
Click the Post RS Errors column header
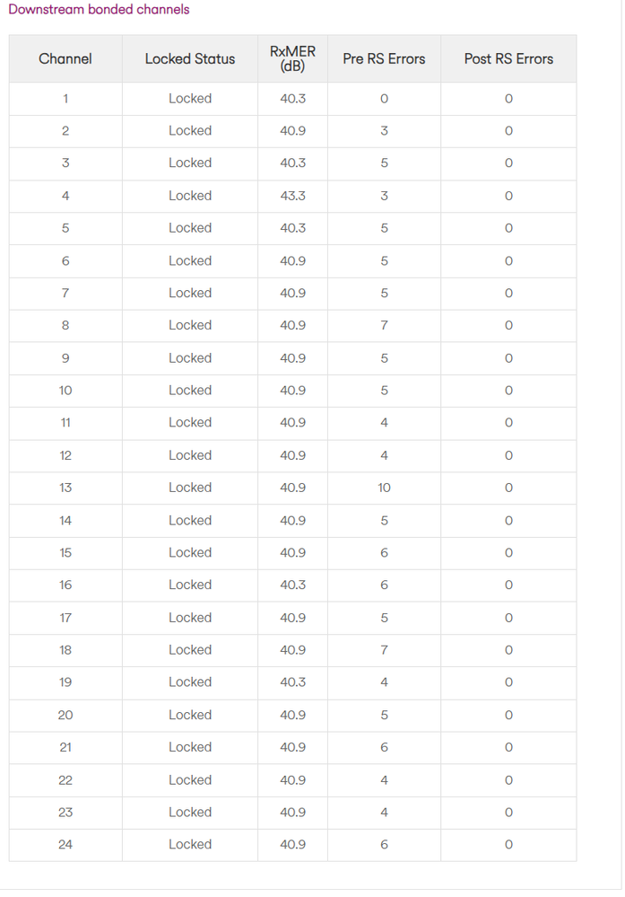click(x=508, y=59)
